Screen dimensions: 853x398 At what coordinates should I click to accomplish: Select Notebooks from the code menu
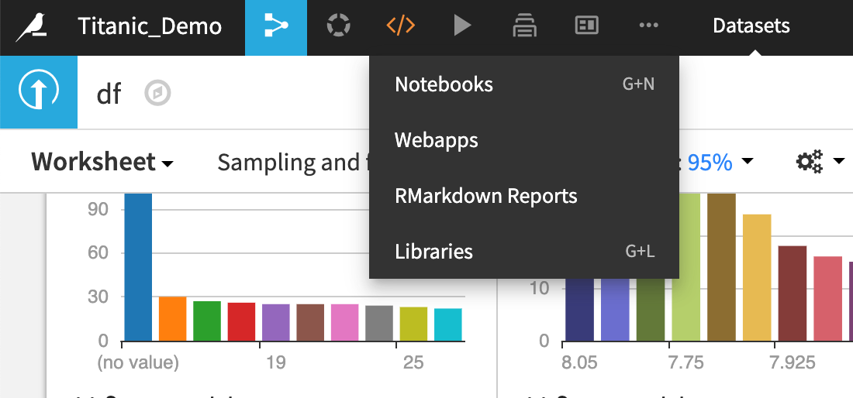point(444,84)
